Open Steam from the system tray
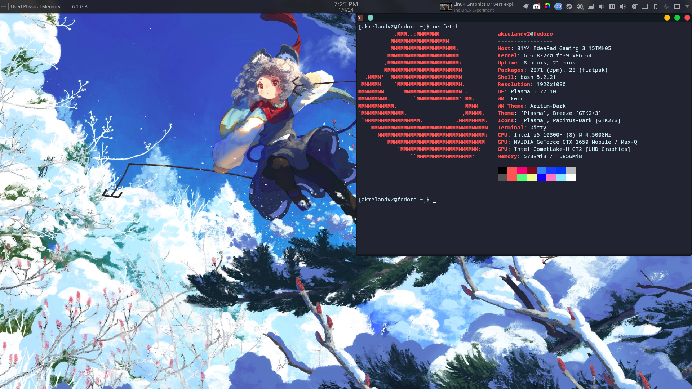Image resolution: width=692 pixels, height=389 pixels. tap(569, 6)
